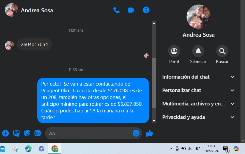Screen dimensions: 245x154
Task: Start a voice call with Andrea Sosa
Action: pyautogui.click(x=116, y=10)
